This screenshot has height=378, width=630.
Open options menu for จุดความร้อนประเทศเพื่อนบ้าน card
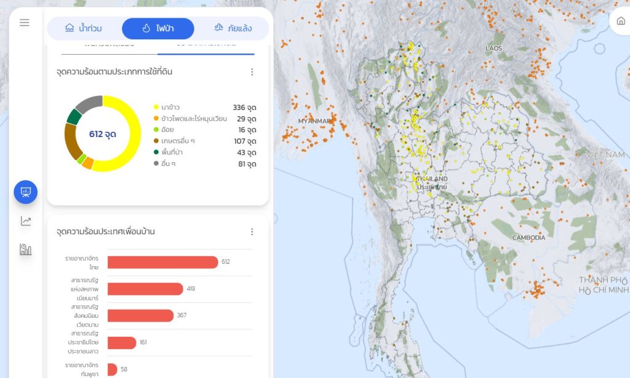point(252,232)
